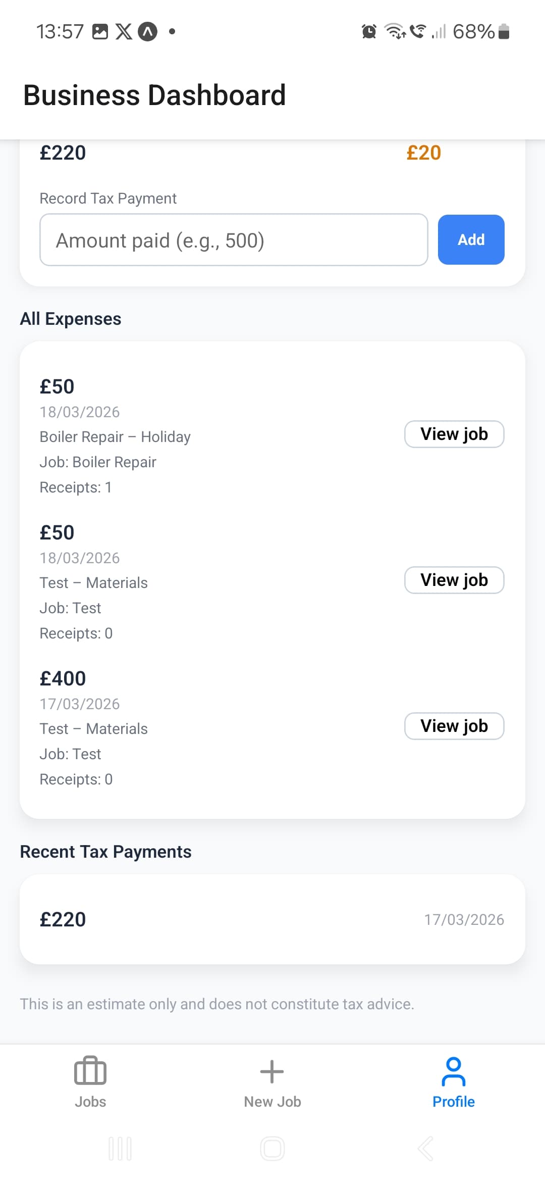Select the £220 recent tax payment entry
The image size is (545, 1182).
tap(272, 919)
